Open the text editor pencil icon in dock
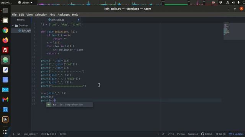 pyautogui.click(x=5, y=70)
